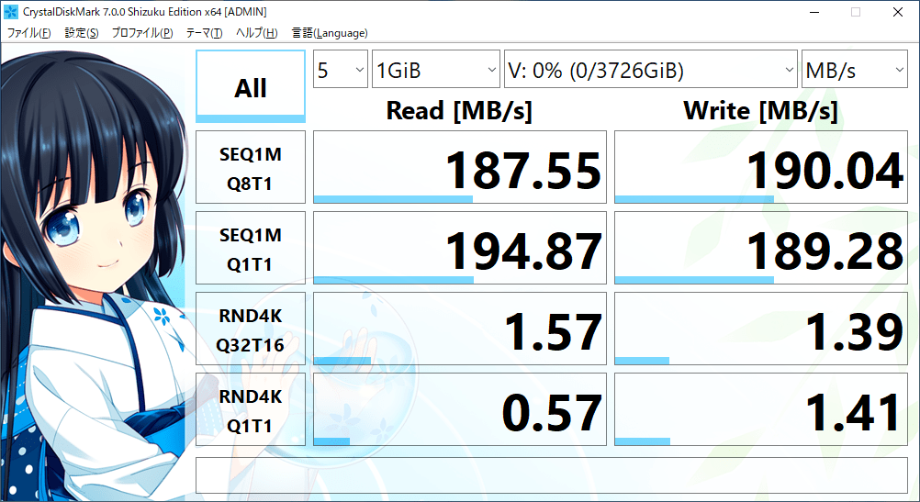This screenshot has width=920, height=502.
Task: Open the ファイル(F) menu
Action: [x=28, y=33]
